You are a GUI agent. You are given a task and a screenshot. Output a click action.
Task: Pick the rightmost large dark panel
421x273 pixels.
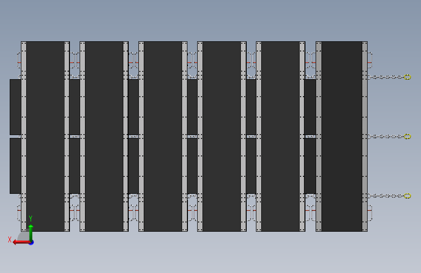coord(341,136)
